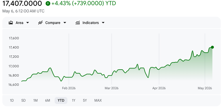Click the Compare lines icon

pyautogui.click(x=40, y=23)
